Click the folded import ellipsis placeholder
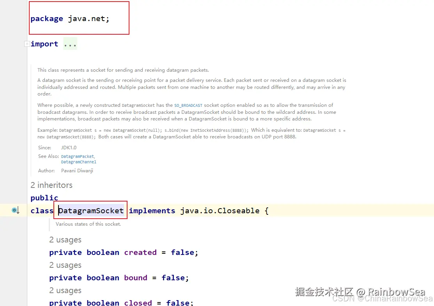The width and height of the screenshot is (434, 306). coord(70,44)
